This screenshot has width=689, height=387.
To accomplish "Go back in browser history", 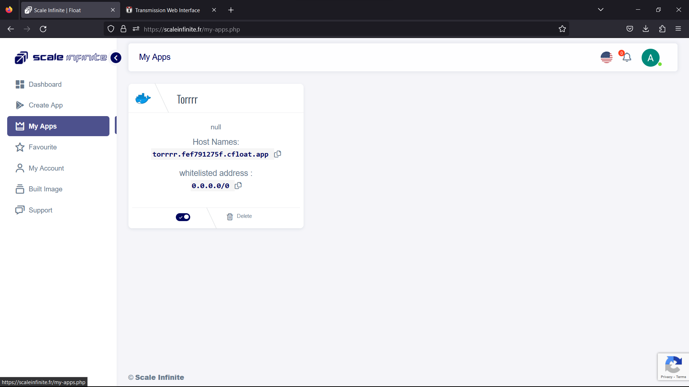I will 11,29.
